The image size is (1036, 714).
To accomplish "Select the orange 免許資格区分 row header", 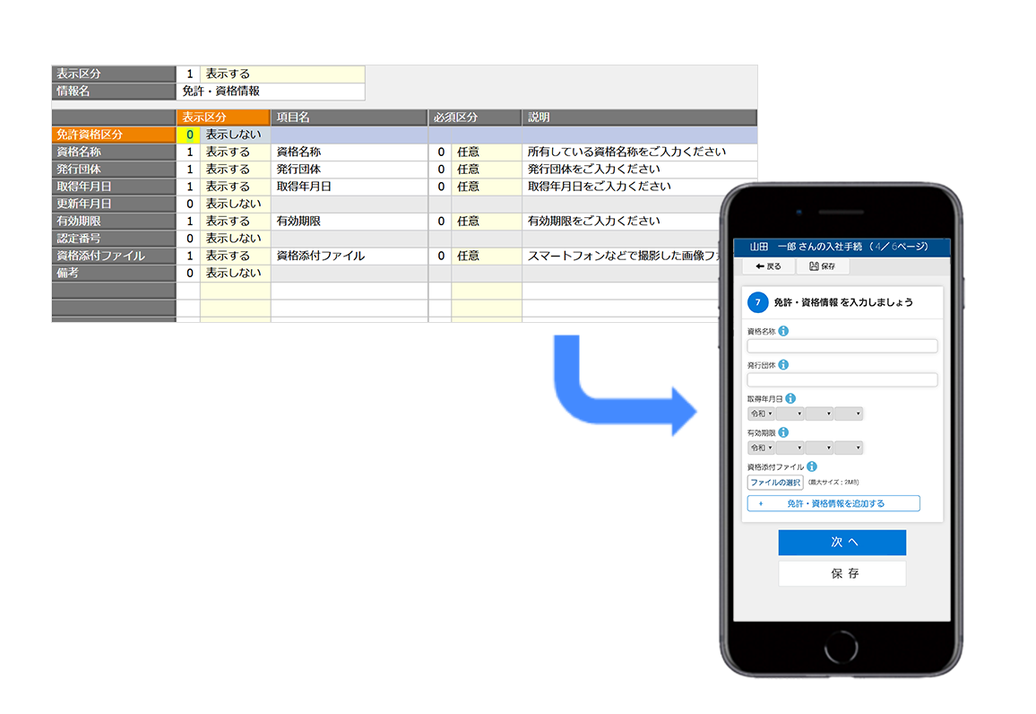I will [114, 135].
